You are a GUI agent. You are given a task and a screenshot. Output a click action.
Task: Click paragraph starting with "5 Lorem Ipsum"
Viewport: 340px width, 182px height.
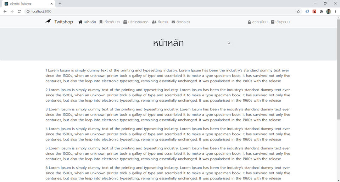[x=168, y=154]
